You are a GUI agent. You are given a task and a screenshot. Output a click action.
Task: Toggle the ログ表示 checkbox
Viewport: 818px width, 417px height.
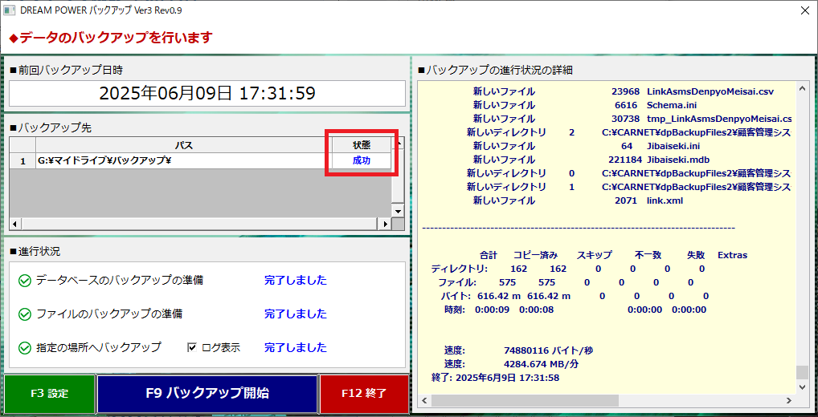(191, 347)
